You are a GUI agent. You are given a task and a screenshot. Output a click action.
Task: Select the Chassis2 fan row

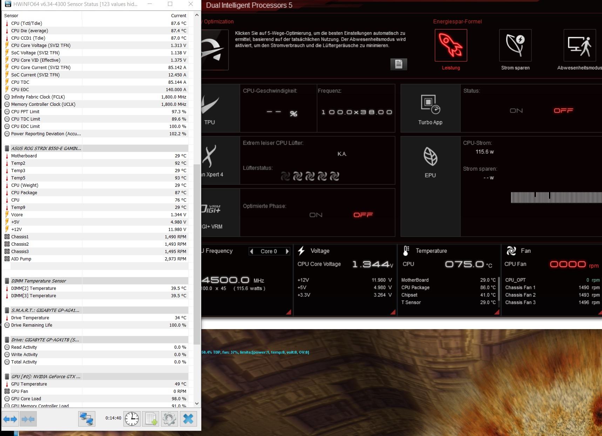(x=95, y=244)
